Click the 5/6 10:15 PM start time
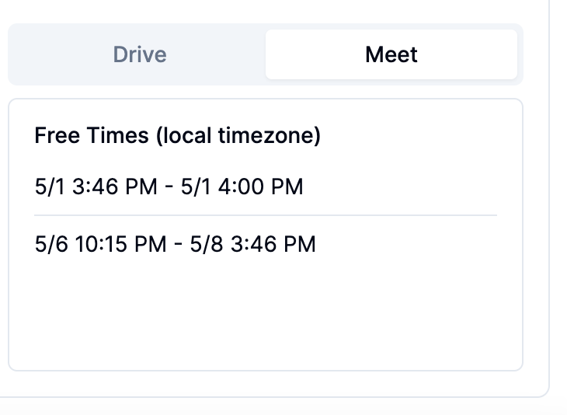The width and height of the screenshot is (567, 415). [100, 244]
